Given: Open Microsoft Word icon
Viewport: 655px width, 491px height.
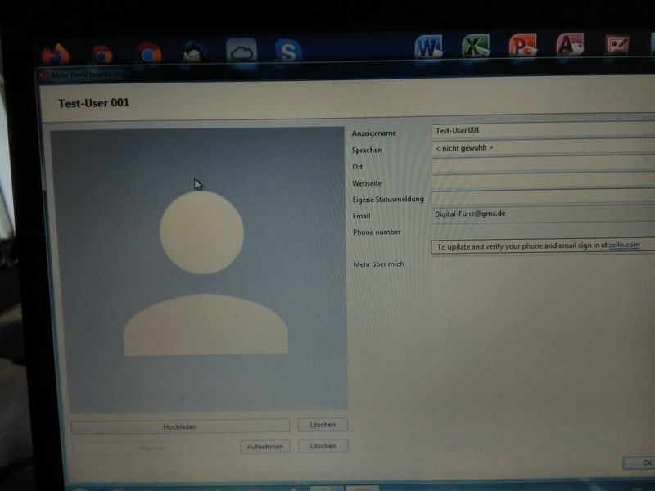Looking at the screenshot, I should click(x=428, y=47).
